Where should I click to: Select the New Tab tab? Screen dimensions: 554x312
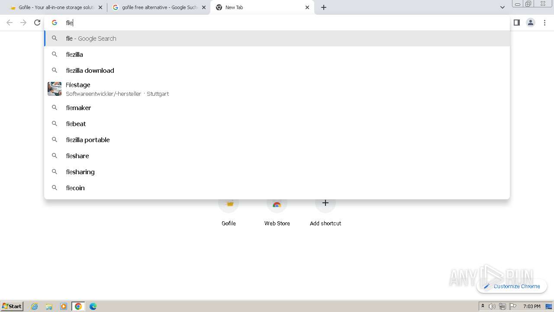[262, 7]
